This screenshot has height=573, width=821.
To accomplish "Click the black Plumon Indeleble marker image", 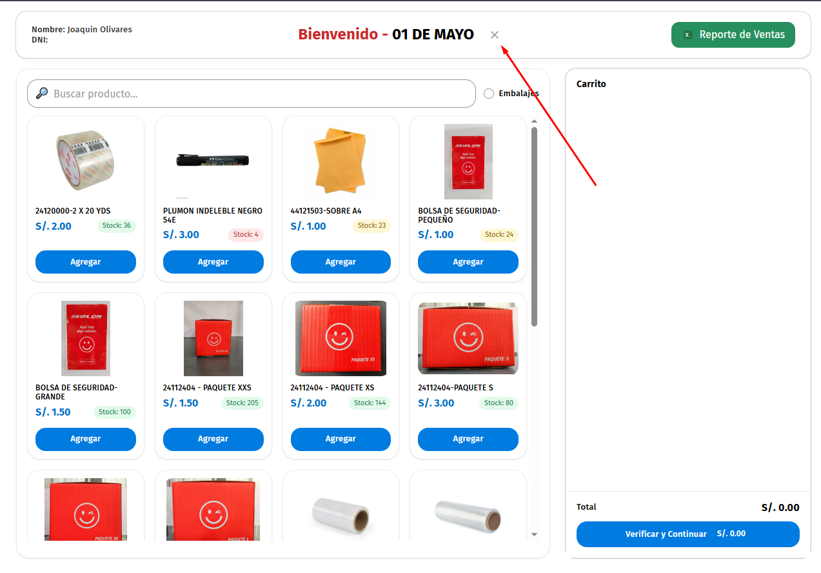I will click(x=213, y=160).
